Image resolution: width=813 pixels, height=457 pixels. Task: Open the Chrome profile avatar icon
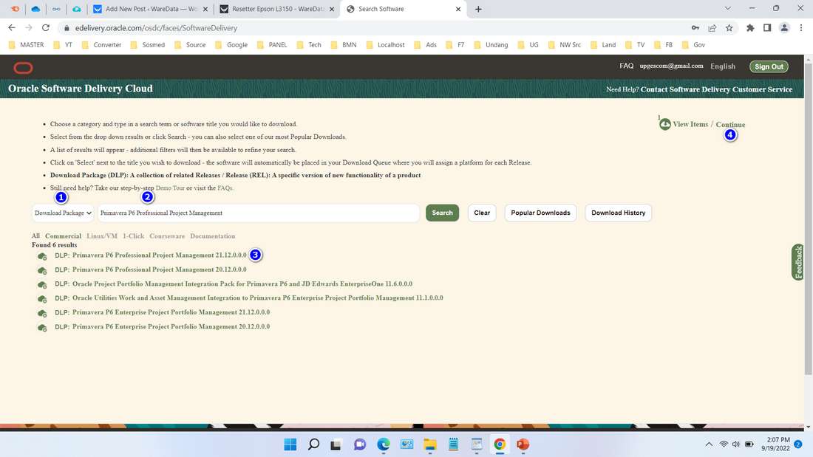click(784, 27)
